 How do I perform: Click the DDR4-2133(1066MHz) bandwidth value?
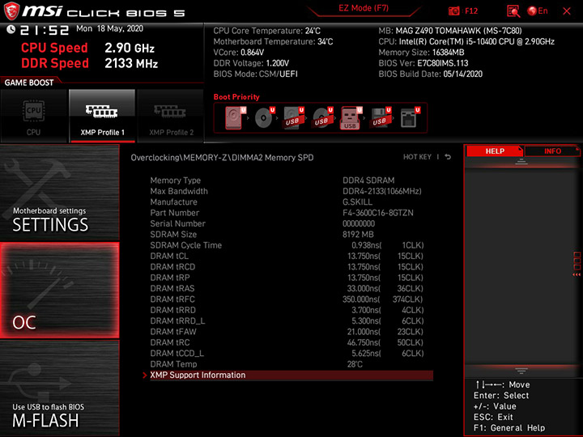click(x=382, y=191)
